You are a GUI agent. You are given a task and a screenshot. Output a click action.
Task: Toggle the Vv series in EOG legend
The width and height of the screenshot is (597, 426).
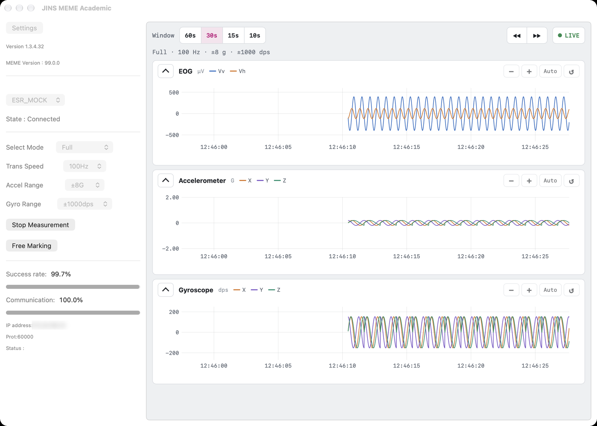click(x=217, y=71)
